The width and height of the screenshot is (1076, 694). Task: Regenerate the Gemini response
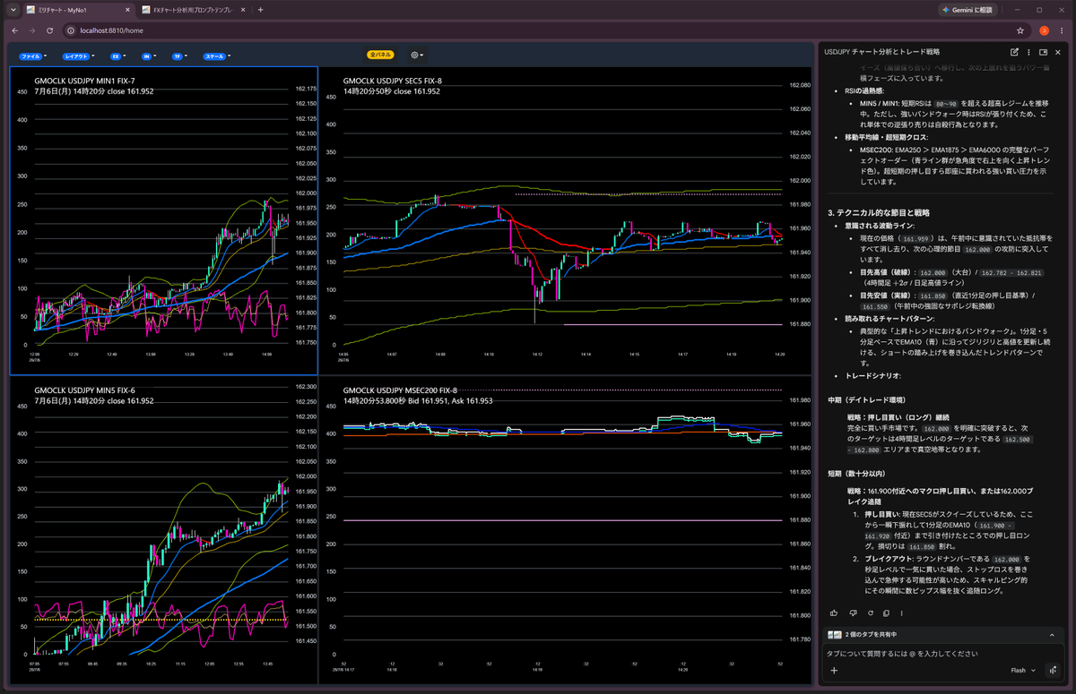click(869, 613)
